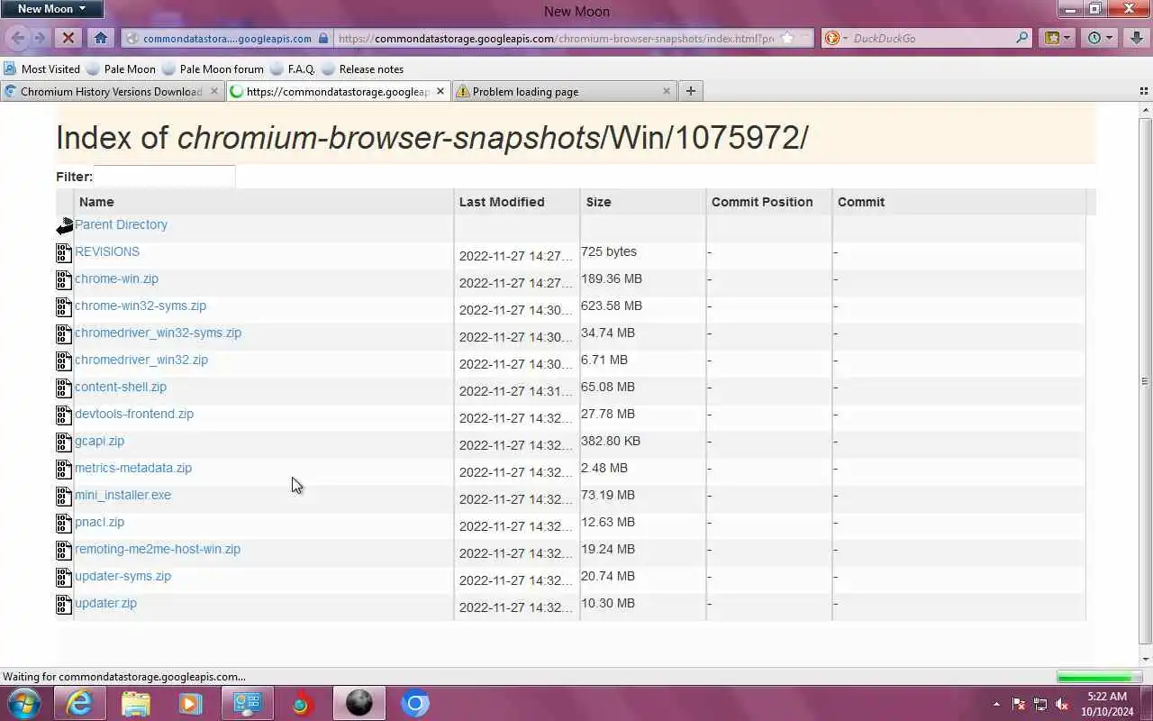The image size is (1153, 721).
Task: Download remoting-me2me-host-win.zip
Action: 158,549
